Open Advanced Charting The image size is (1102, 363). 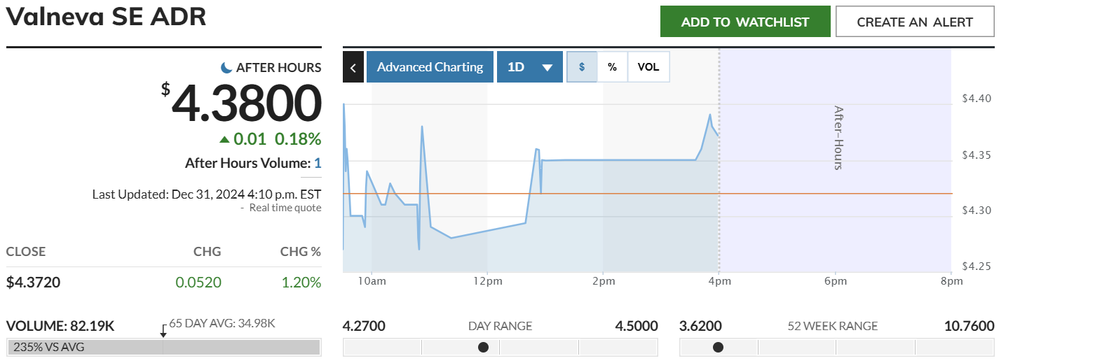430,67
